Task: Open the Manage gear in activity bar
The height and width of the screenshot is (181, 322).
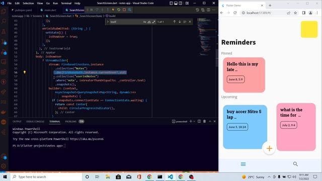Action: click(4, 166)
